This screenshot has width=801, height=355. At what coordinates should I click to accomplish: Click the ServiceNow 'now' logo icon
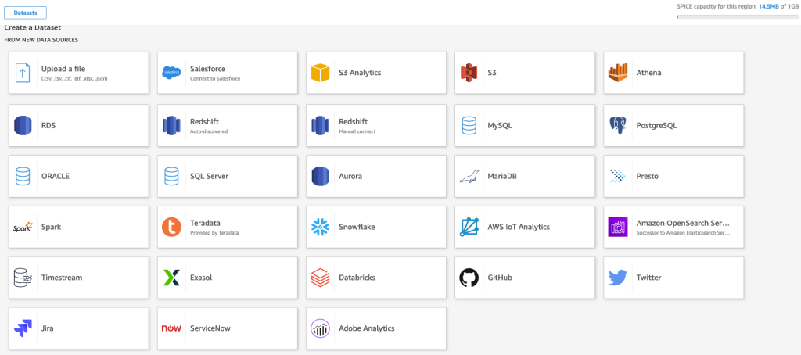(171, 328)
